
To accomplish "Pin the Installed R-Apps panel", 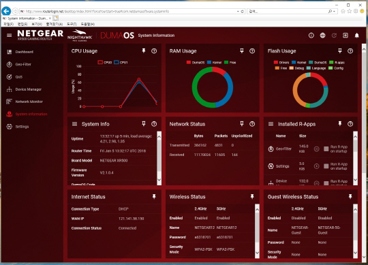I will click(x=340, y=123).
